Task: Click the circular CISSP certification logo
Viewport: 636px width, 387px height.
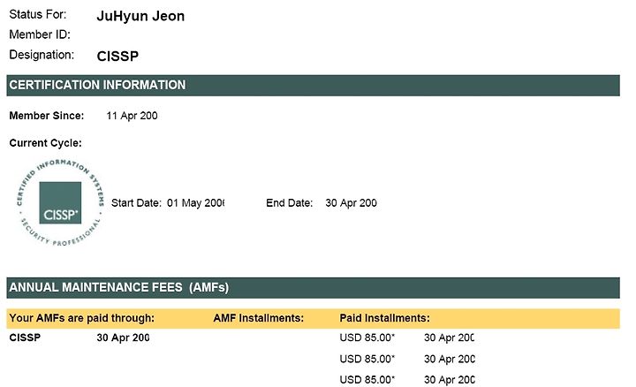Action: [60, 202]
